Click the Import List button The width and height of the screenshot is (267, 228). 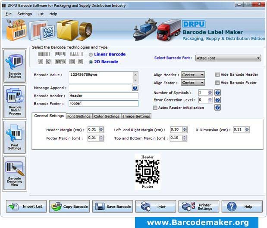26,206
